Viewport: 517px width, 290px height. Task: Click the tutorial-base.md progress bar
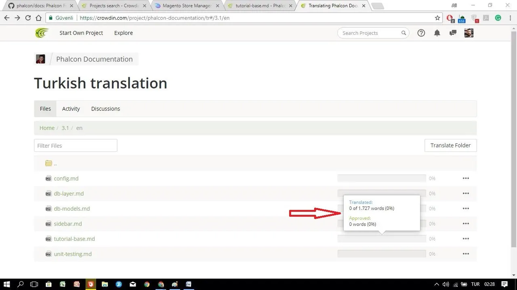382,239
